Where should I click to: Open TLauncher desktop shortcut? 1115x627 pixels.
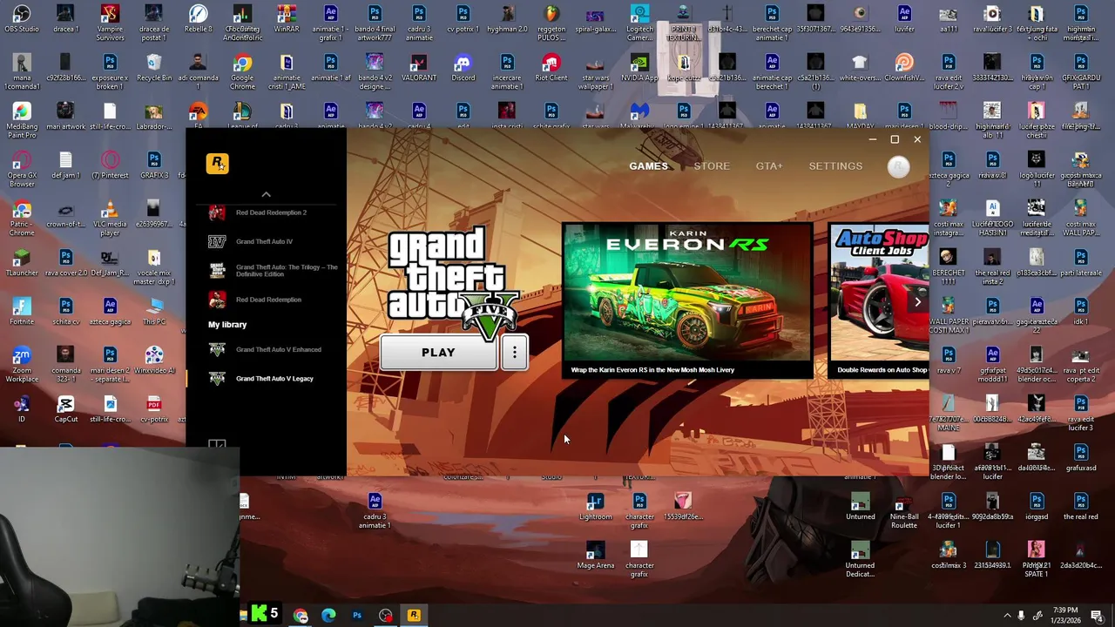pyautogui.click(x=22, y=263)
